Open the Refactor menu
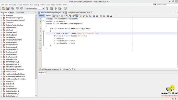178x100 pixels. [x=26, y=5]
